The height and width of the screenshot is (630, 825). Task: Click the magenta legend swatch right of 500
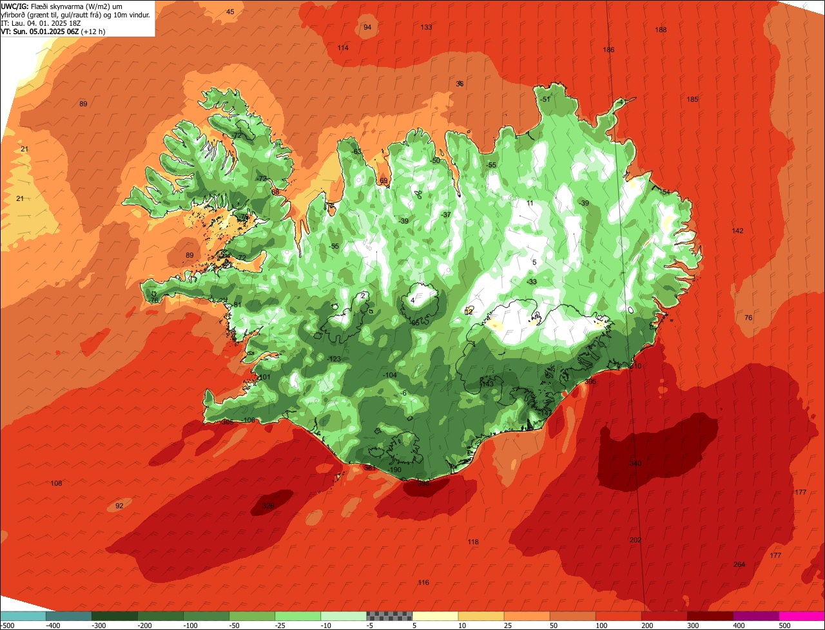coord(801,616)
